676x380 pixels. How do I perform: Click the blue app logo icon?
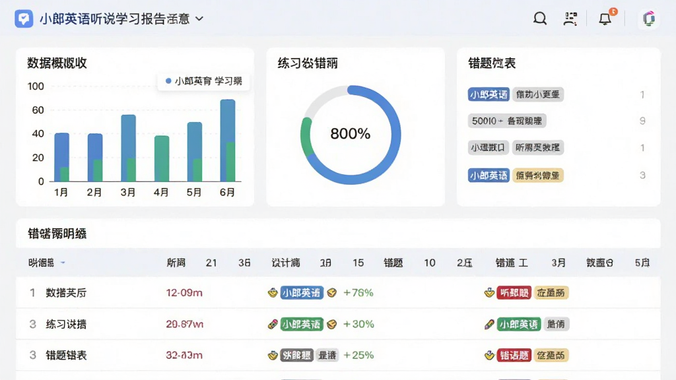(24, 19)
